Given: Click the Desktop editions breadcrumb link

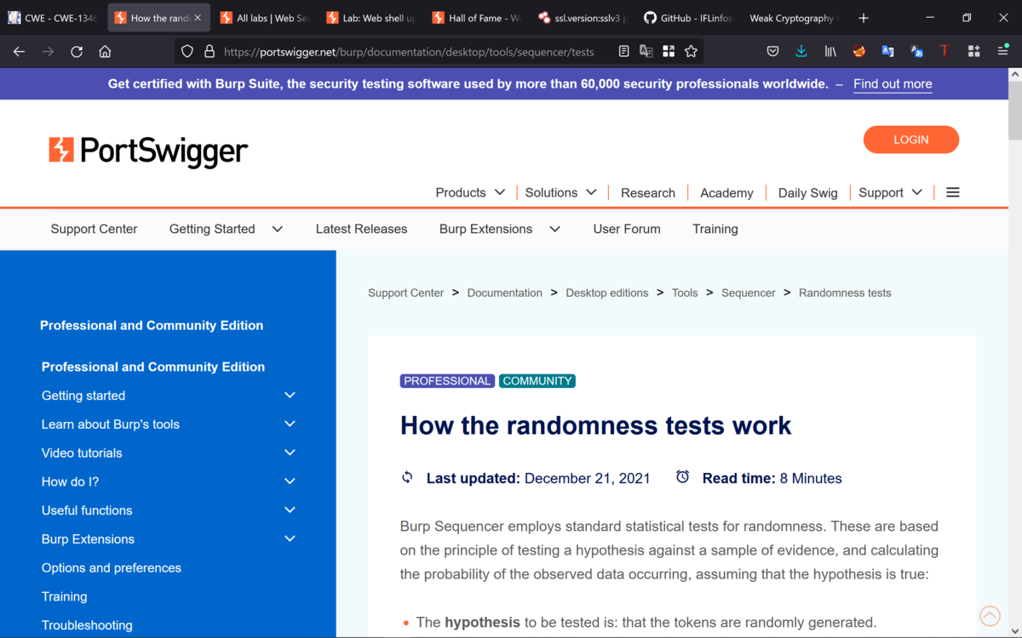Looking at the screenshot, I should (607, 293).
